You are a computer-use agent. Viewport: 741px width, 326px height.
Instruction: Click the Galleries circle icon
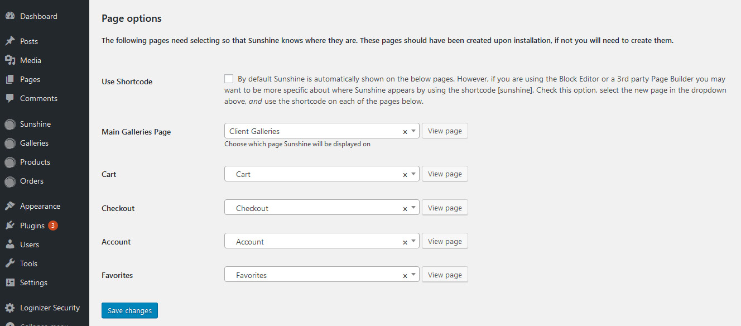pyautogui.click(x=9, y=143)
